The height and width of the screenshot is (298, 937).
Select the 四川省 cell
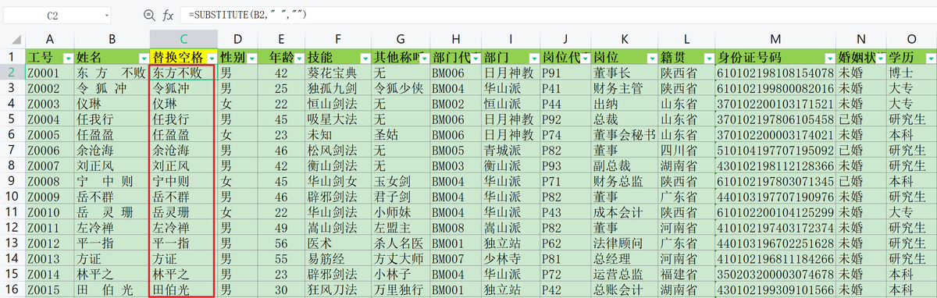686,151
